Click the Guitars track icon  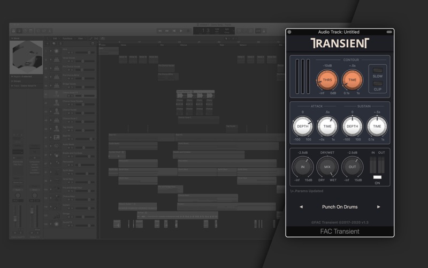coord(57,207)
